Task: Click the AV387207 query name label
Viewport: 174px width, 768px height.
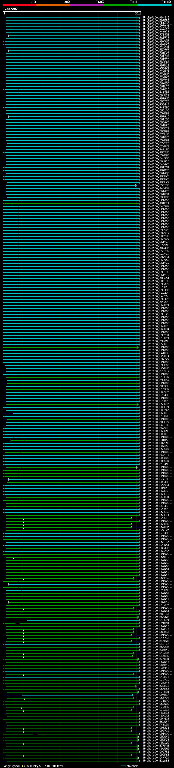Action: coord(10,9)
